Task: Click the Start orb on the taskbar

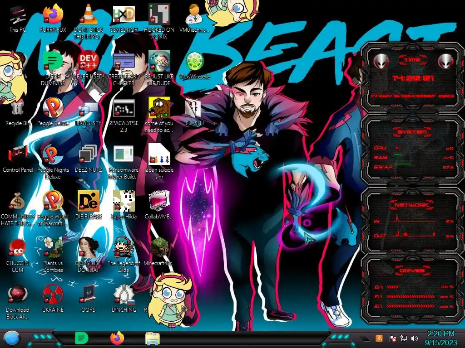Action: coord(12,338)
